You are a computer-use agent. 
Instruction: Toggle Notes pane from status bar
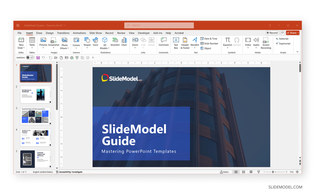[224, 172]
